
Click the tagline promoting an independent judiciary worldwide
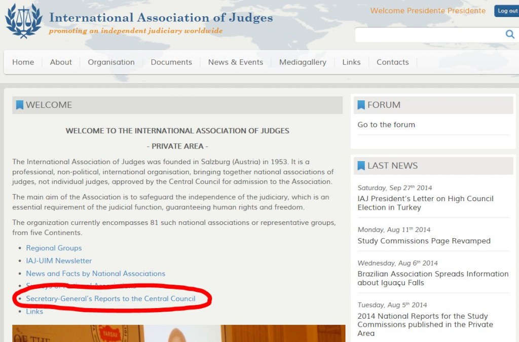136,31
